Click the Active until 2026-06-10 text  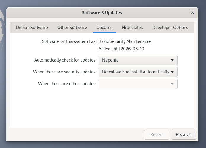tap(121, 49)
